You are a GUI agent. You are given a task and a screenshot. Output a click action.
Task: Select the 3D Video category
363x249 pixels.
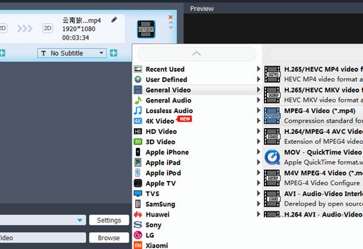point(197,141)
